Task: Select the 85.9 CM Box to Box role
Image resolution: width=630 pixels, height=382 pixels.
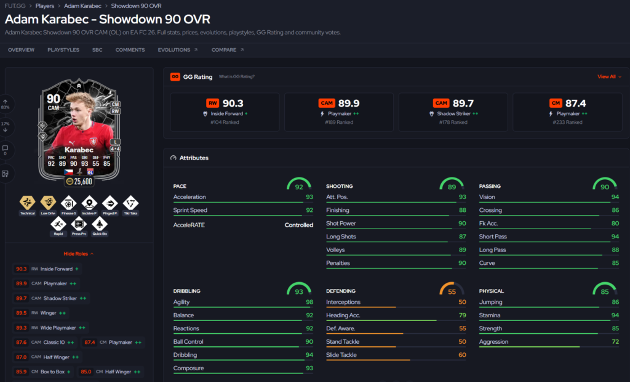Action: tap(43, 372)
